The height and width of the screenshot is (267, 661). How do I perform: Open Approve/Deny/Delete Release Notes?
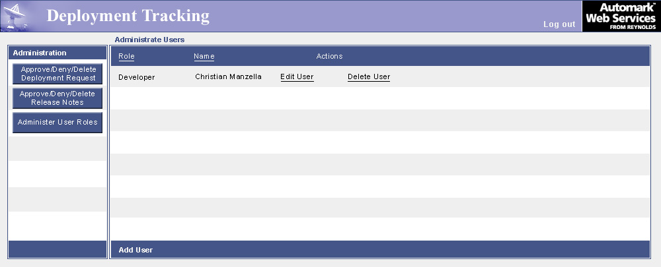coord(58,98)
